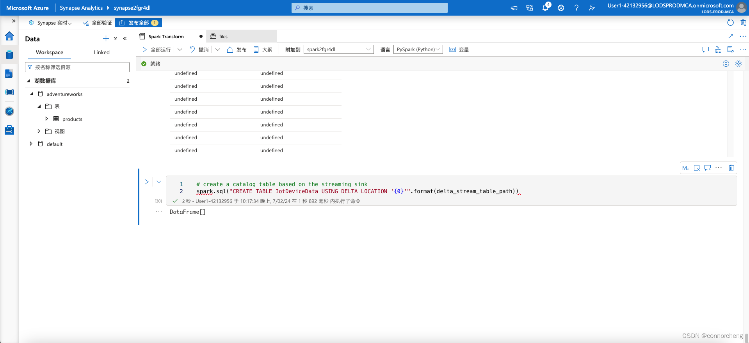This screenshot has height=343, width=749.
Task: Open the Variables panel
Action: (x=459, y=50)
